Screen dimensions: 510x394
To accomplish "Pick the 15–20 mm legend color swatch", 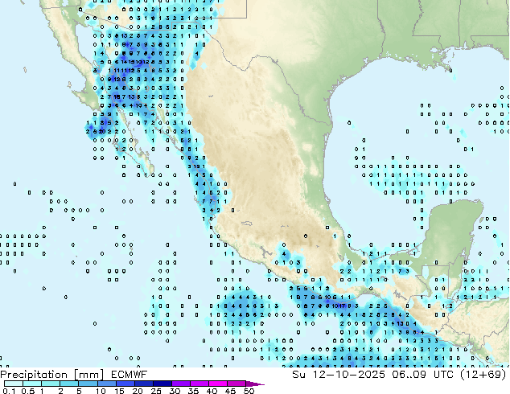I will [125, 384].
